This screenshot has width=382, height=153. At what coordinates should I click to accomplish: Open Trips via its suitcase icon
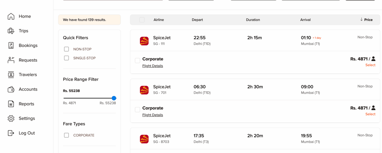click(11, 31)
